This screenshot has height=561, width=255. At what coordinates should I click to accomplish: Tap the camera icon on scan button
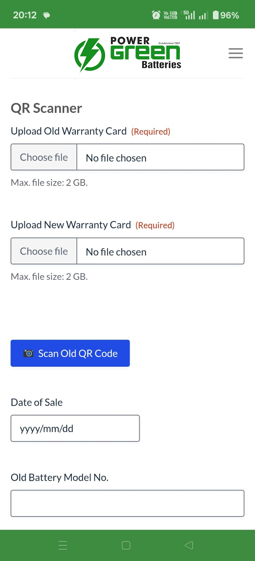pos(28,353)
